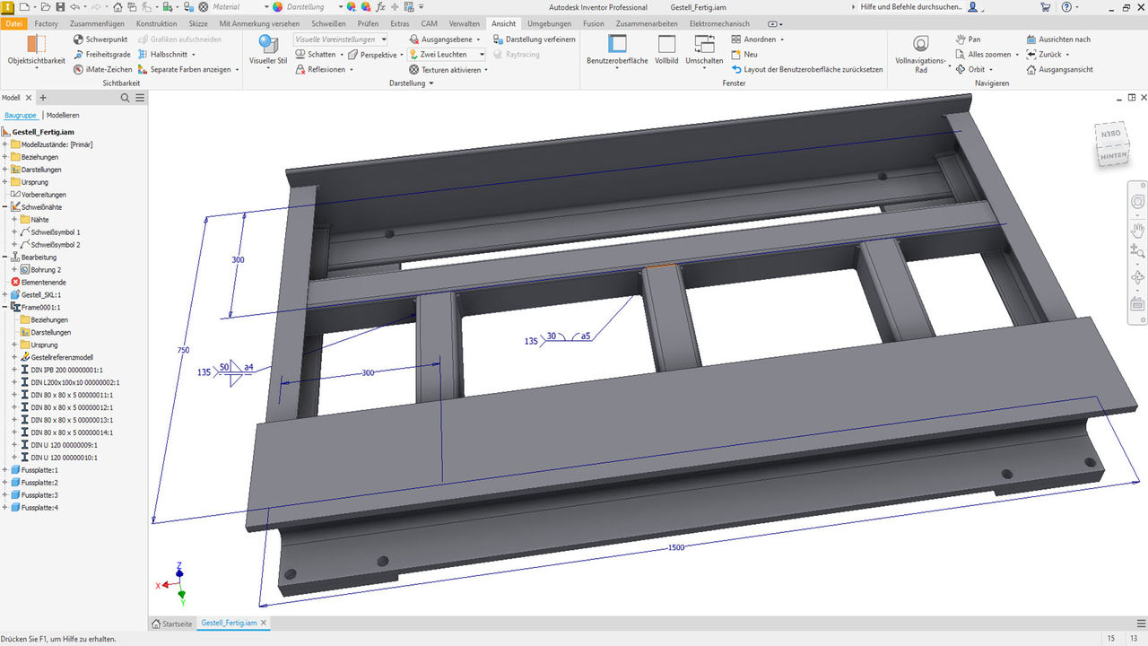Open a Neu window

click(744, 54)
